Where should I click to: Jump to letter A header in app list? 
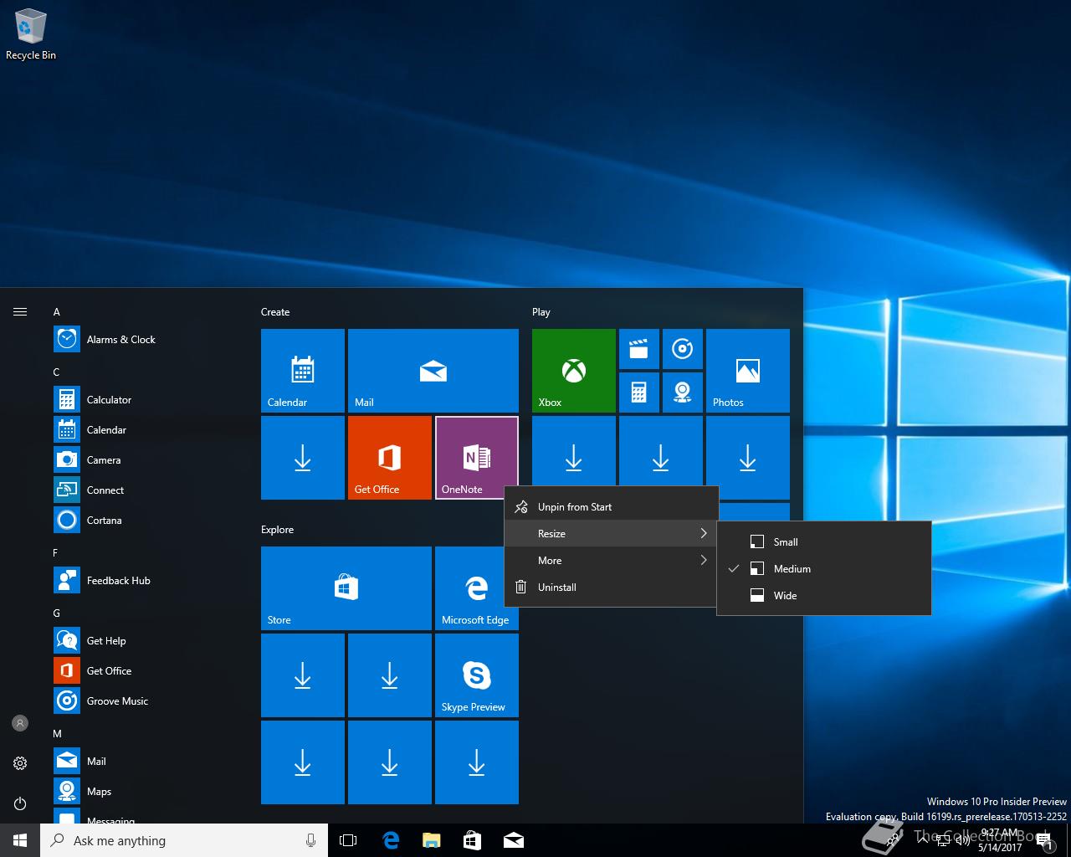pos(57,312)
